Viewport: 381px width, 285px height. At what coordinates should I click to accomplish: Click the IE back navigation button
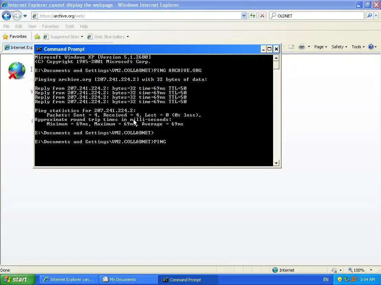6,16
